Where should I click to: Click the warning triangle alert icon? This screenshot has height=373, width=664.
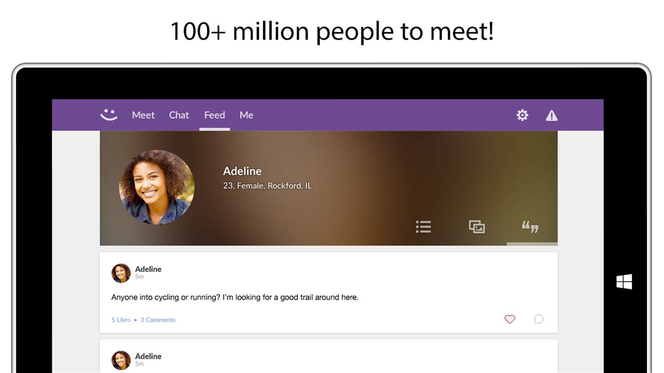(551, 116)
